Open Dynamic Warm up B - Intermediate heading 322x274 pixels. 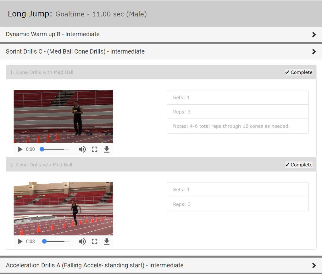coord(53,34)
